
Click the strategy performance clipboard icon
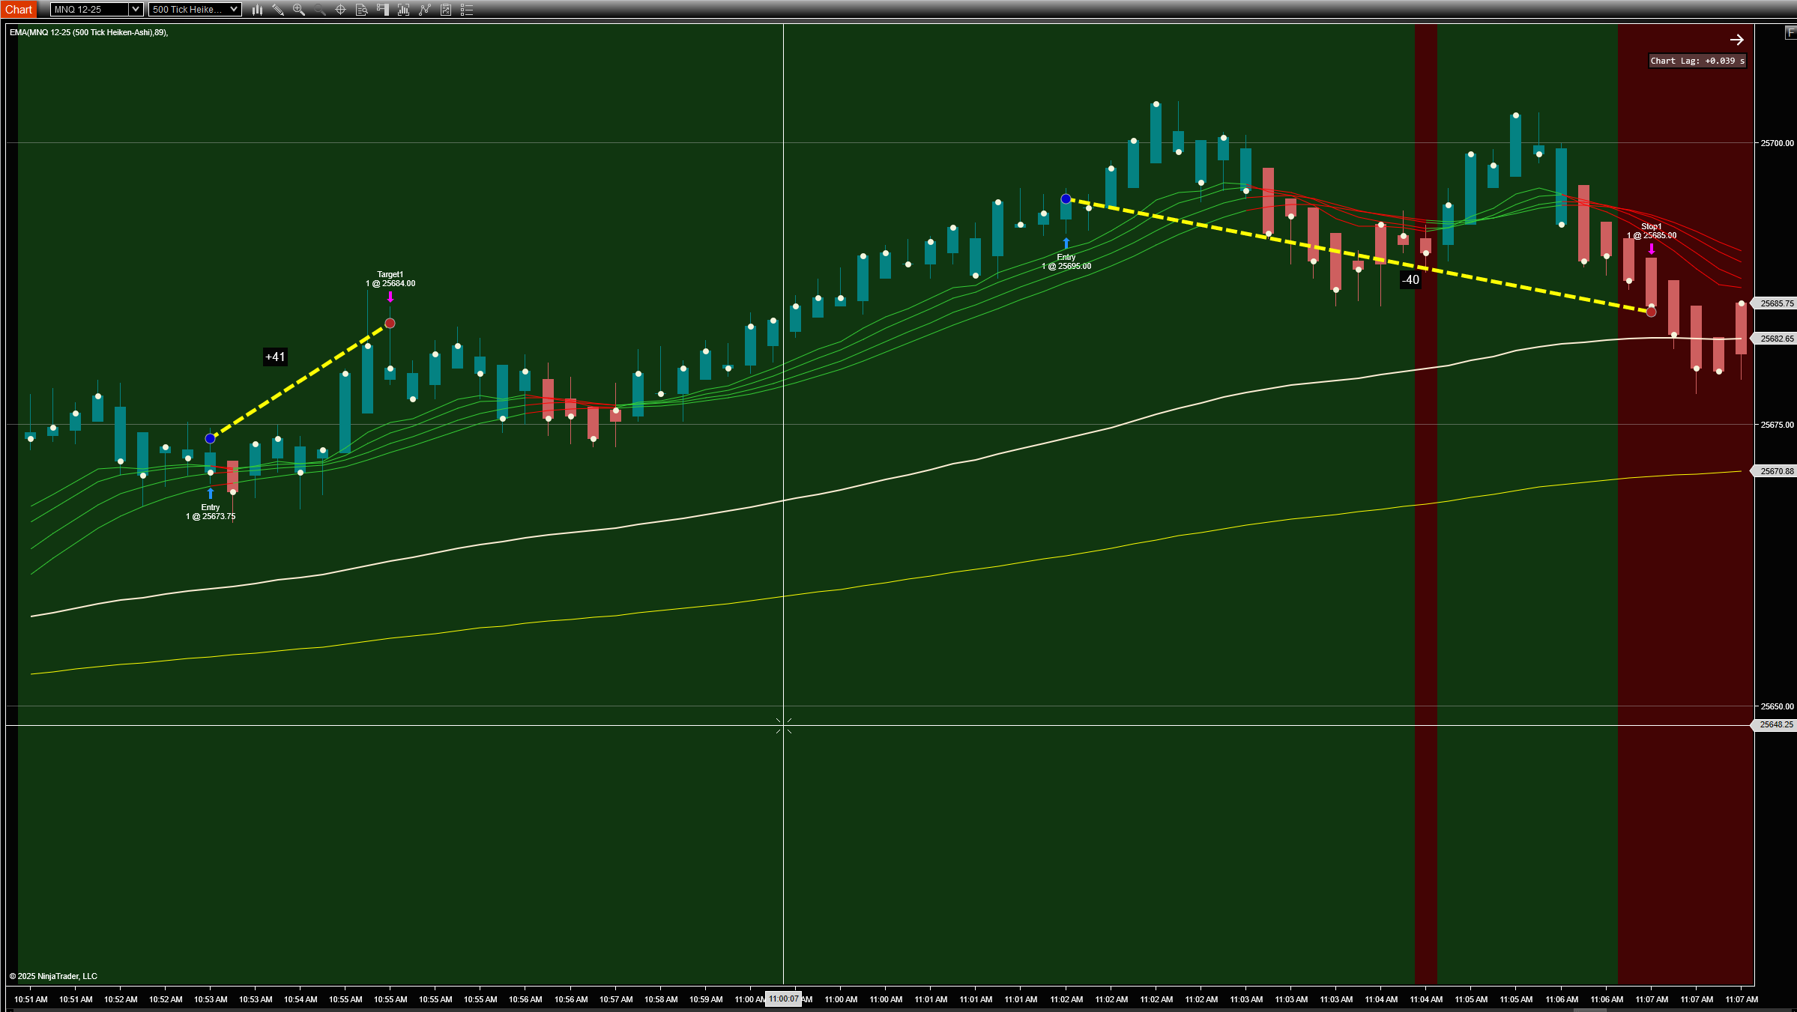pyautogui.click(x=446, y=10)
